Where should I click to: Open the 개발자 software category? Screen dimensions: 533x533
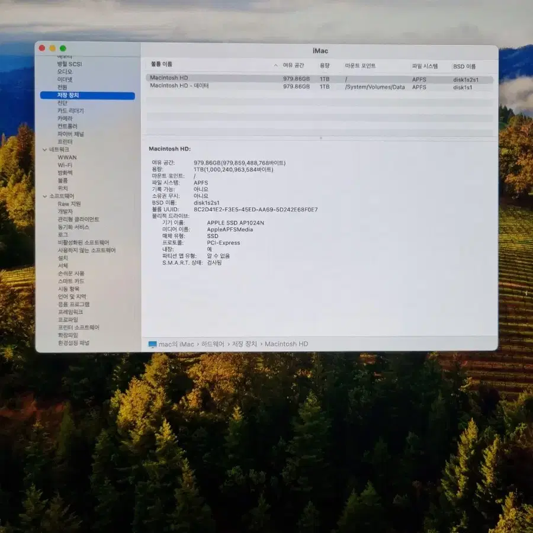point(65,212)
